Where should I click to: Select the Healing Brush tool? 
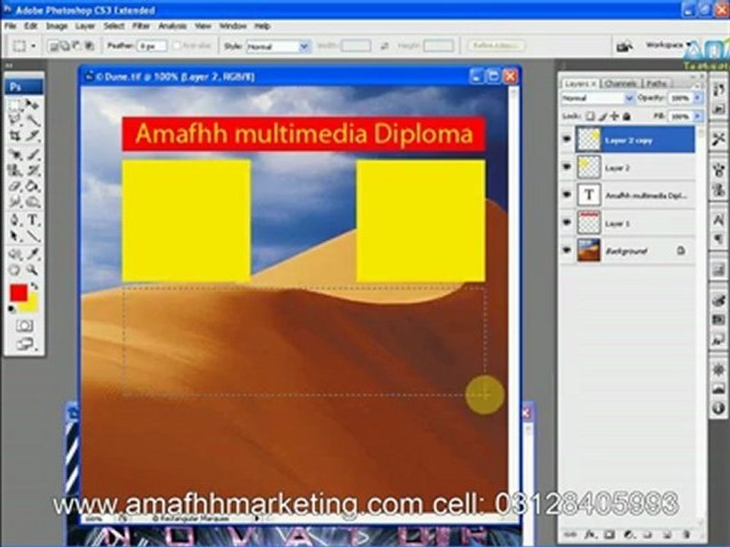coord(16,155)
